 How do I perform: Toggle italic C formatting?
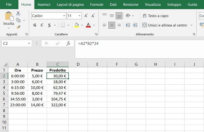pos(42,25)
